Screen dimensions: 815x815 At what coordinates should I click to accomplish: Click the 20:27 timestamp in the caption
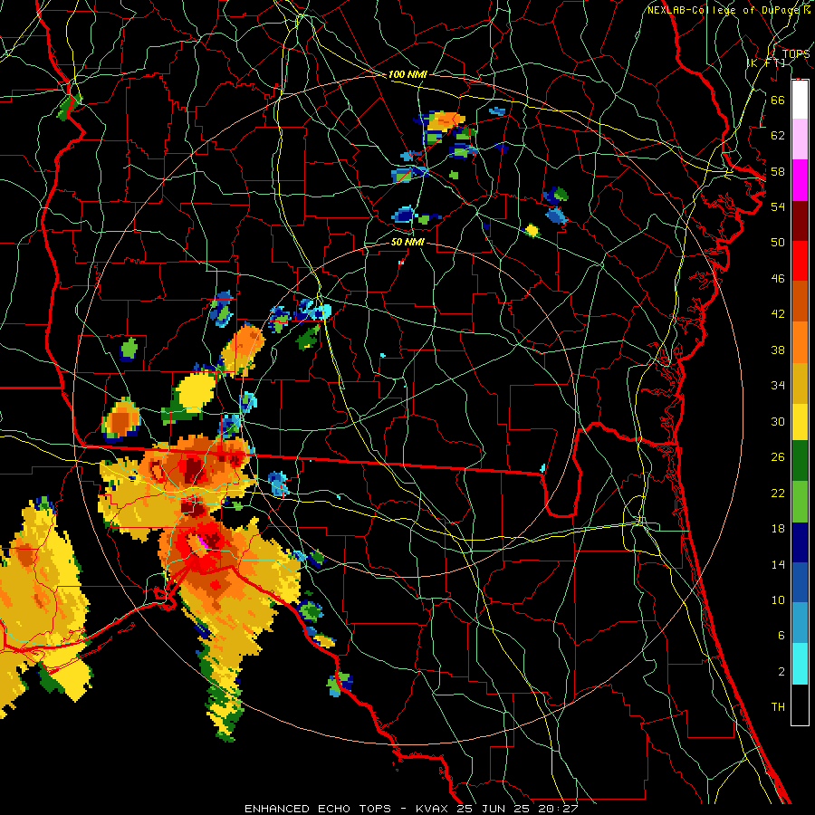pos(557,809)
